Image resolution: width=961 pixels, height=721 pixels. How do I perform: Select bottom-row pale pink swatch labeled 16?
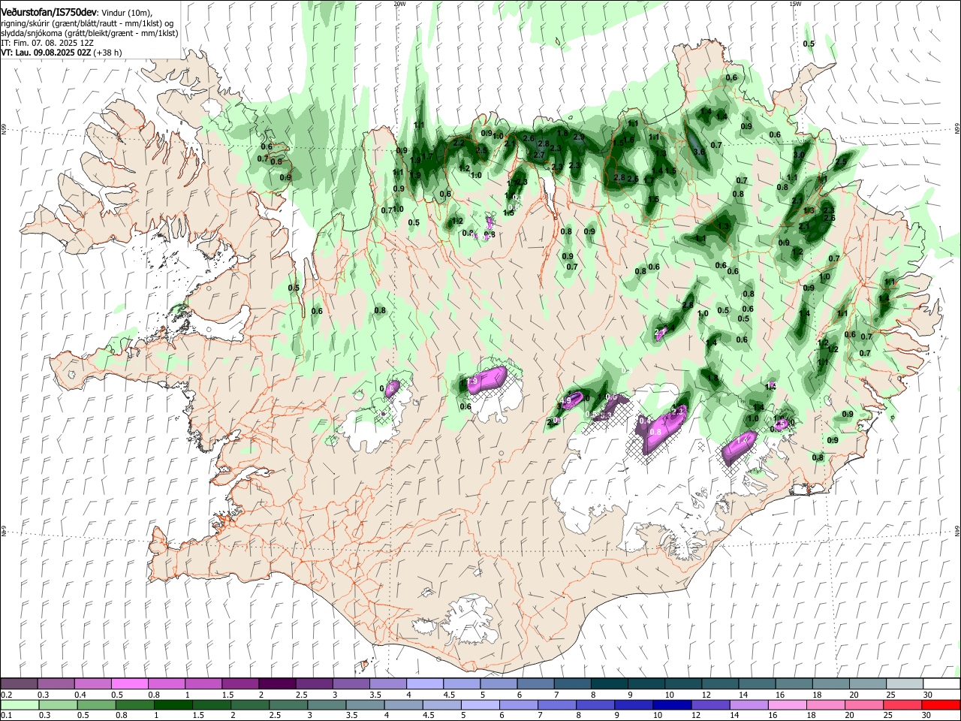[786, 704]
